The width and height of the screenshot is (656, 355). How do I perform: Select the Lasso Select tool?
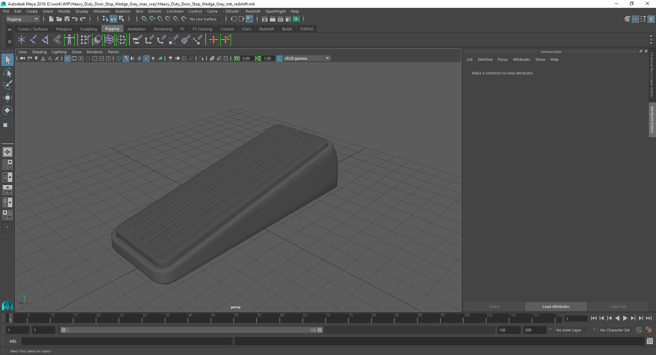click(7, 73)
